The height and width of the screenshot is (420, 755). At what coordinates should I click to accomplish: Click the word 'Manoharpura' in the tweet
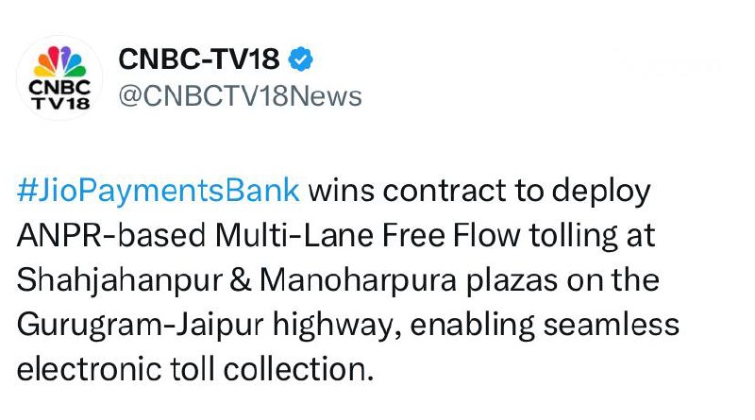[359, 280]
